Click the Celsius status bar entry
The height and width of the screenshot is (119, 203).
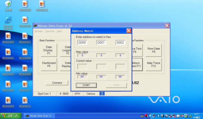pos(91,94)
